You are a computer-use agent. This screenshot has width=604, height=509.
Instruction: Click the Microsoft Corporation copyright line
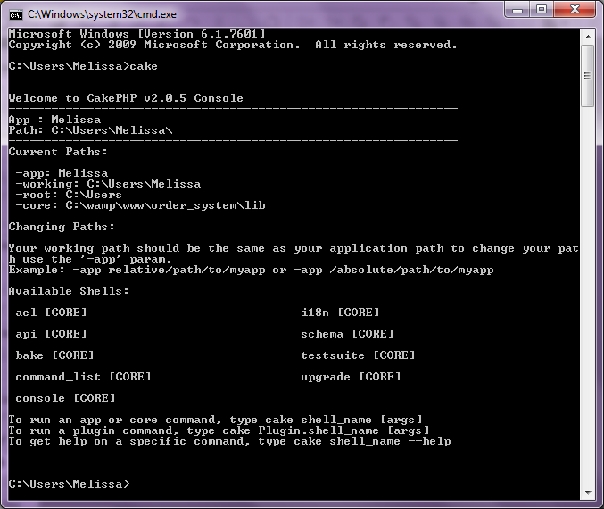[x=233, y=45]
